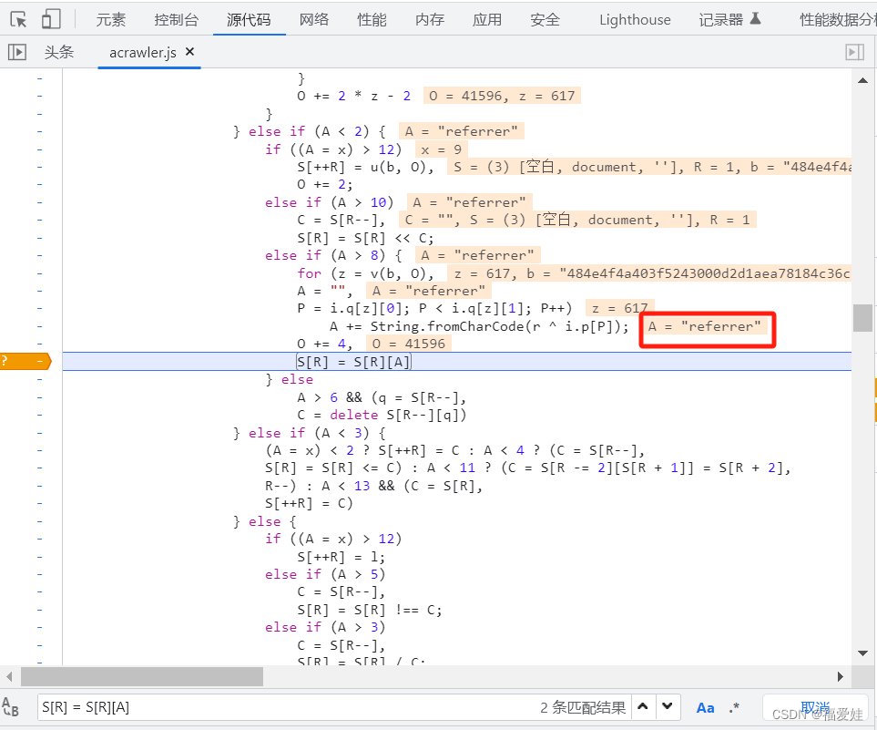
Task: Select the 源代码 panel tab
Action: pos(249,20)
